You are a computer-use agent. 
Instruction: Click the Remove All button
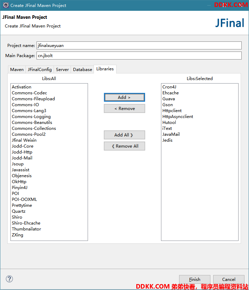(x=124, y=146)
